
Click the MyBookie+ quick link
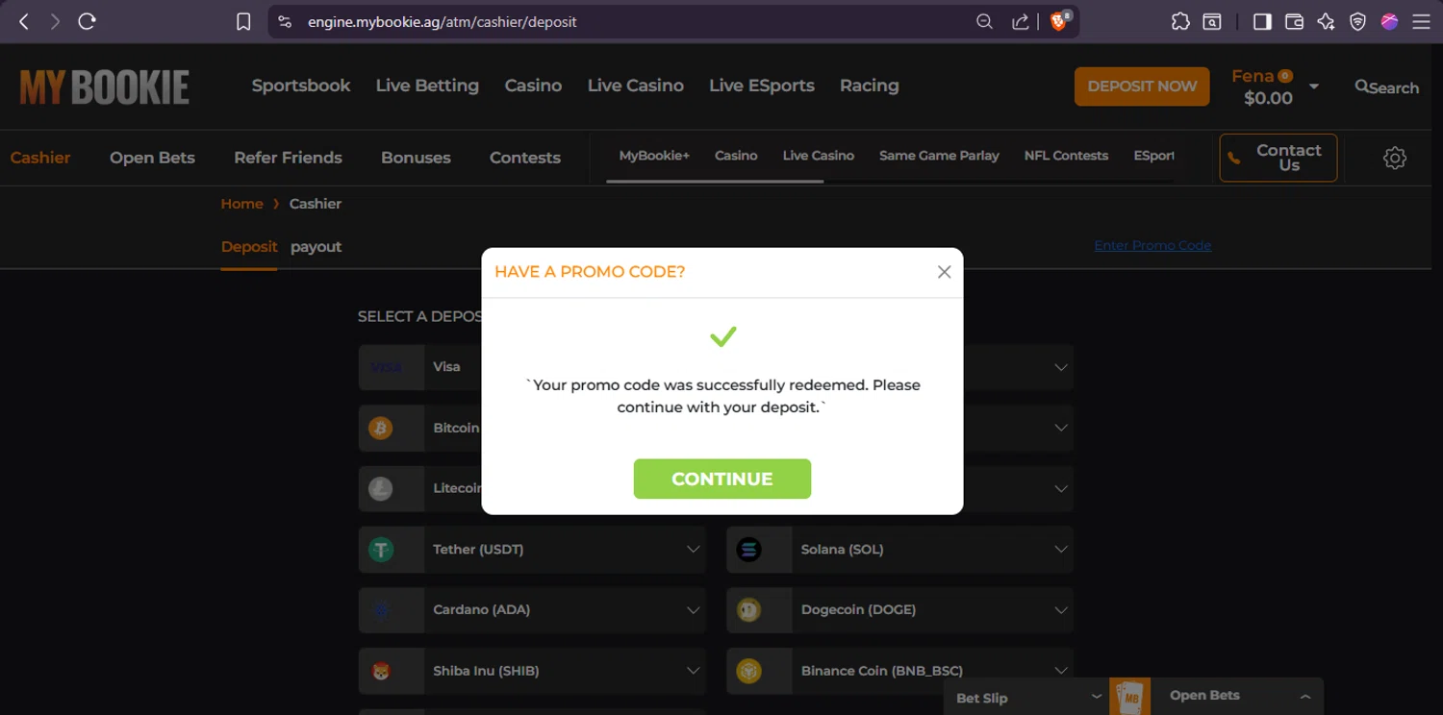pyautogui.click(x=654, y=156)
